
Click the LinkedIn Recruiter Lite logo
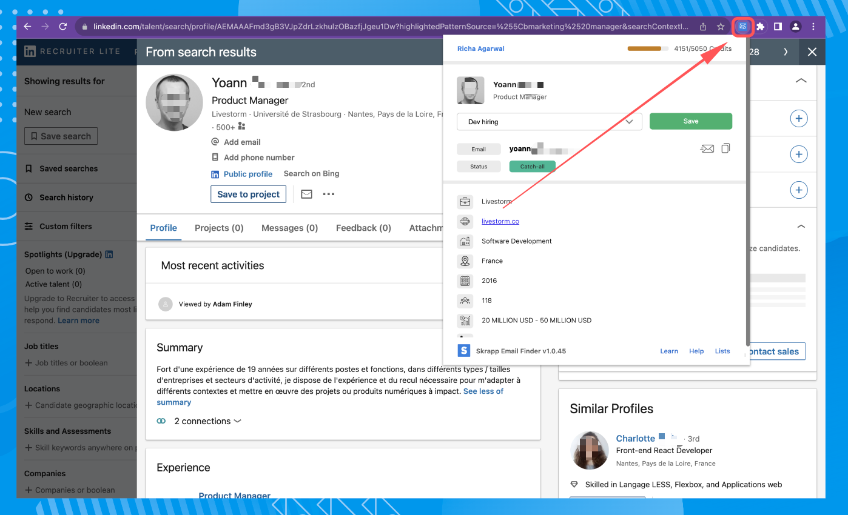(72, 51)
